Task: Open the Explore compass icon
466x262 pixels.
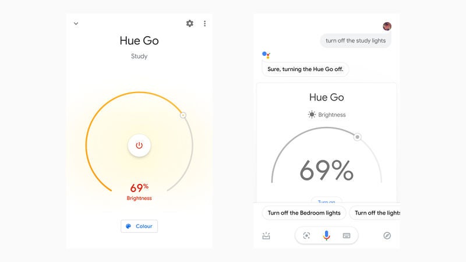Action: (x=387, y=235)
